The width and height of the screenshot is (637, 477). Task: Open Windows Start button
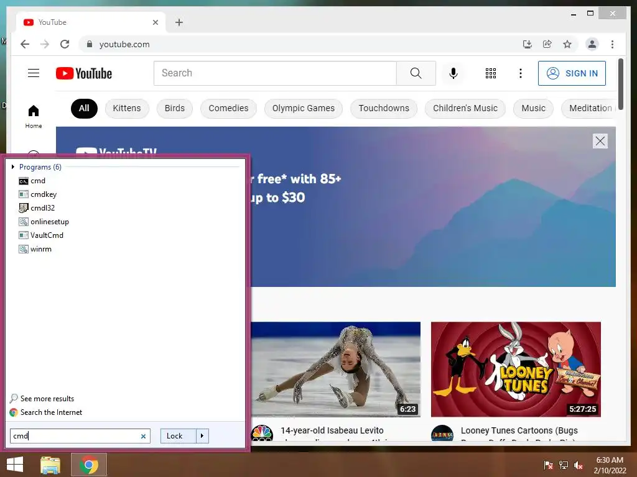click(x=15, y=465)
